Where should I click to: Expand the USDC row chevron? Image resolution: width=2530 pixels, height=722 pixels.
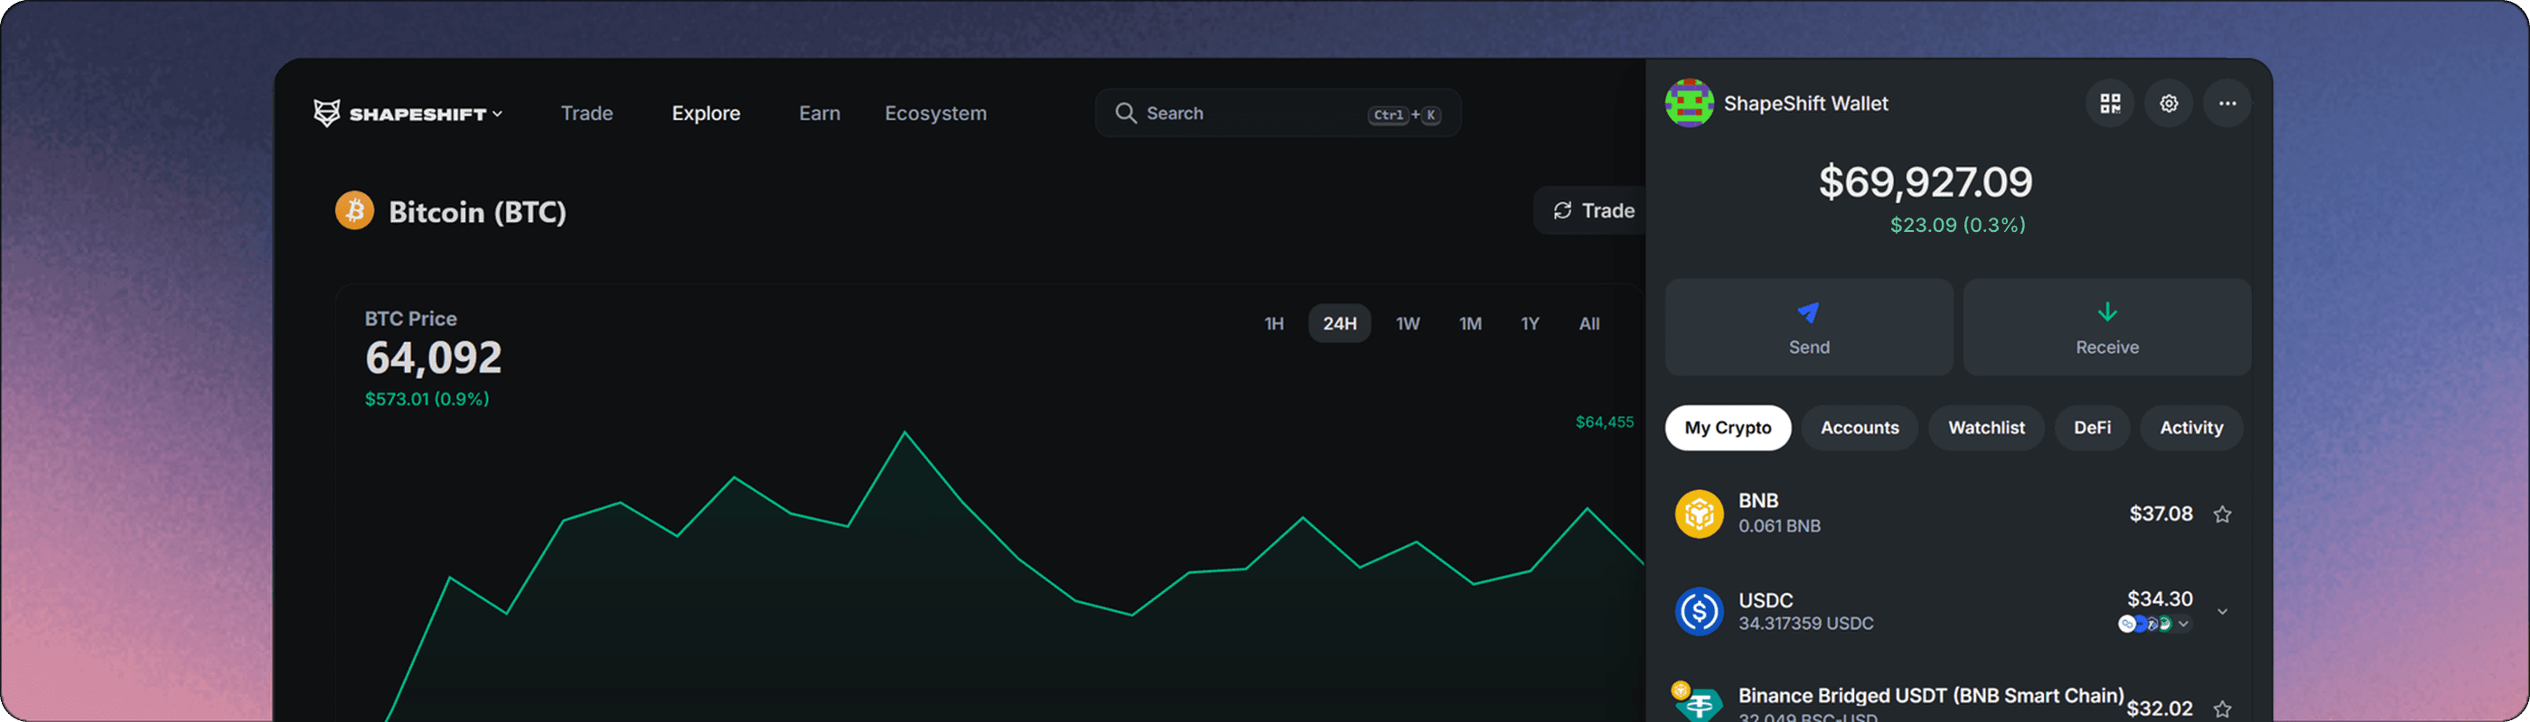tap(2222, 611)
